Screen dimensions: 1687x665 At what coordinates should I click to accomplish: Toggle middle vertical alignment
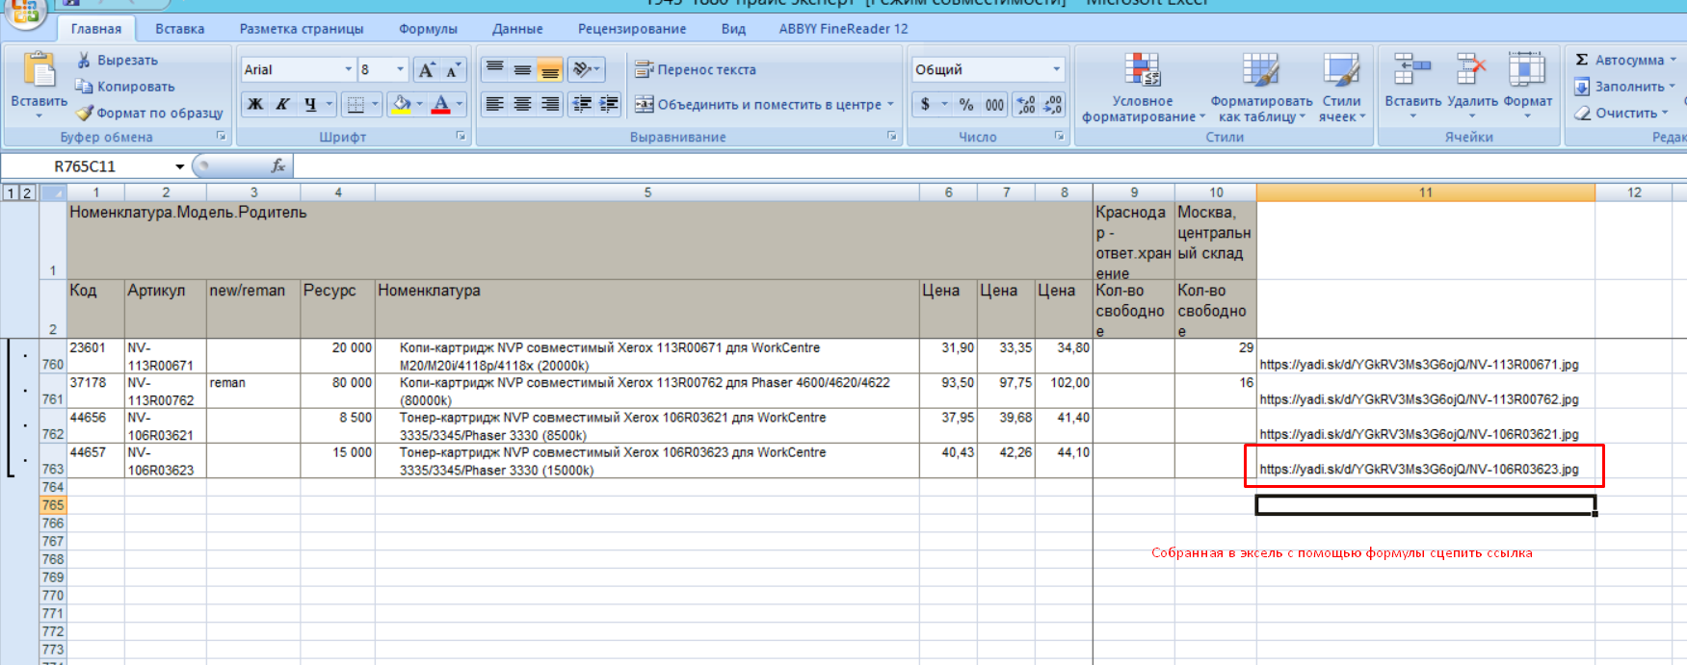(x=522, y=69)
